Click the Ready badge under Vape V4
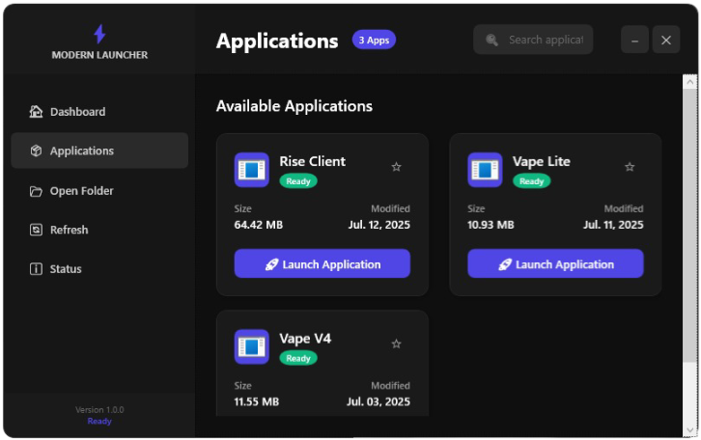 (298, 358)
